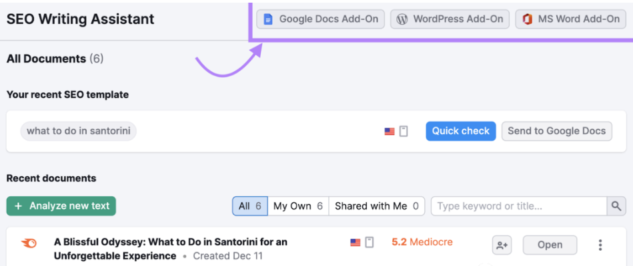Click the share user icon next to Open
Viewport: 633px width, 266px height.
[x=502, y=245]
